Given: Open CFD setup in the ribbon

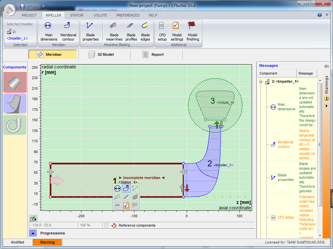Looking at the screenshot, I should click(x=162, y=31).
